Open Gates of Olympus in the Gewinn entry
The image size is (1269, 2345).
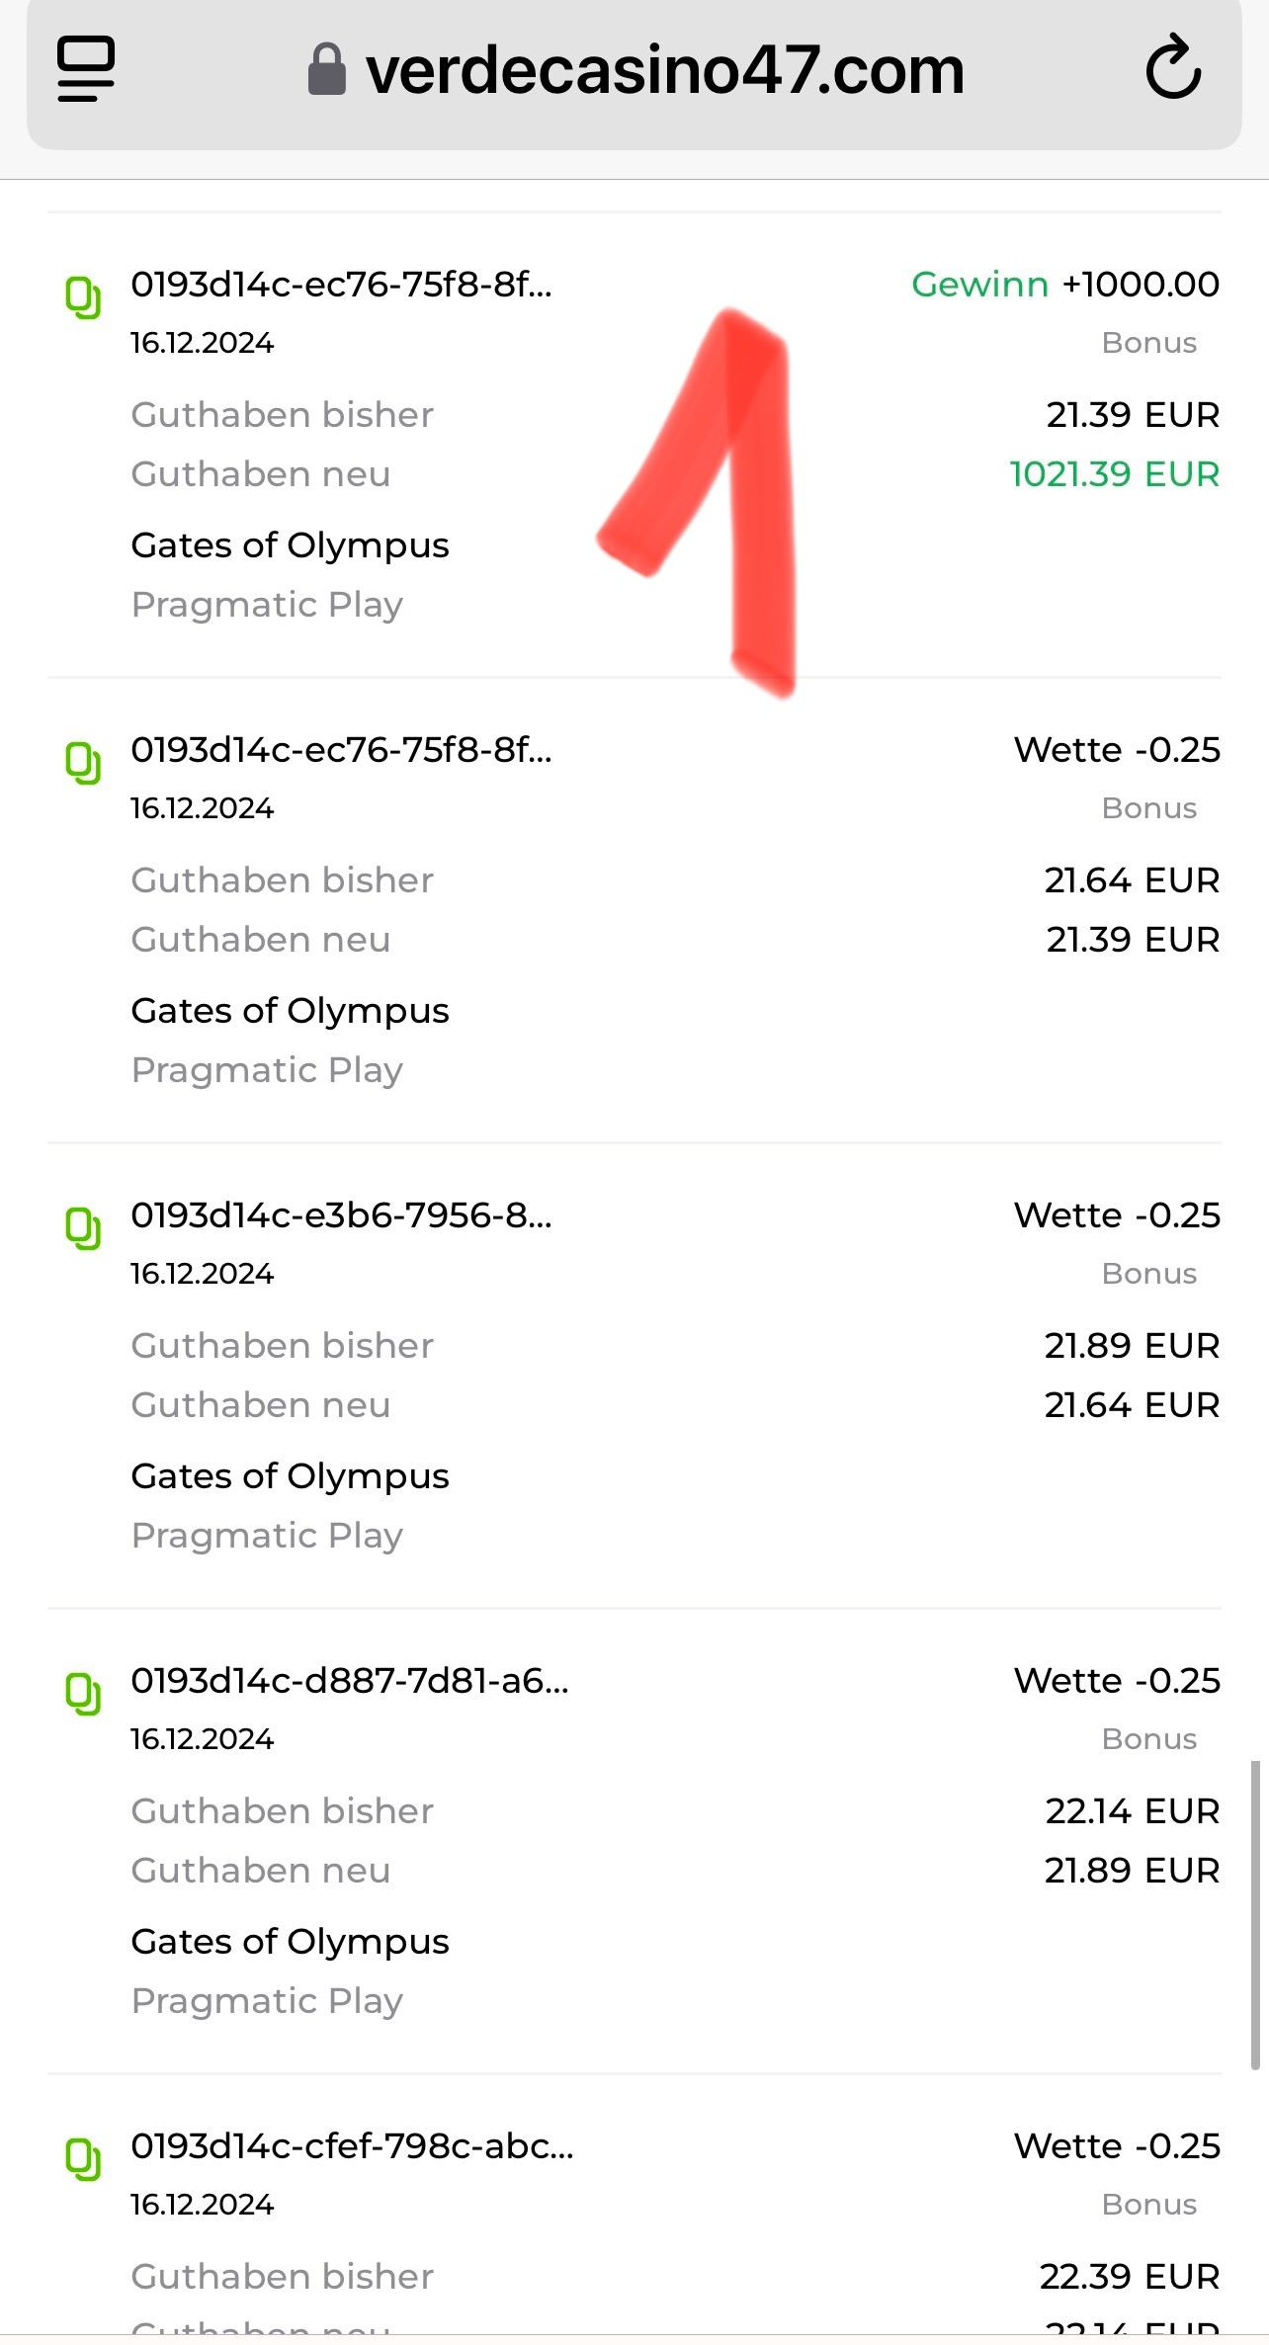click(290, 545)
